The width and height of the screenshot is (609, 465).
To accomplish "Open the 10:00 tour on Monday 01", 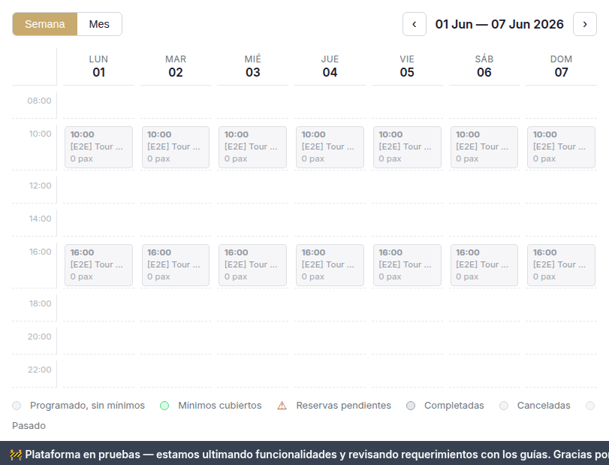I will [98, 147].
